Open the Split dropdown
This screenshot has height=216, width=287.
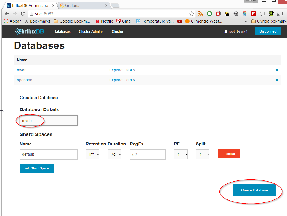coord(203,154)
